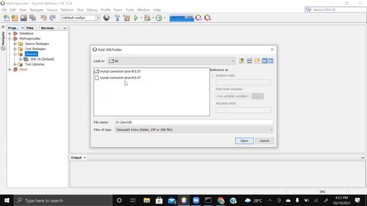This screenshot has height=206, width=367.
Task: Click the Undo toolbar icon
Action: click(44, 18)
